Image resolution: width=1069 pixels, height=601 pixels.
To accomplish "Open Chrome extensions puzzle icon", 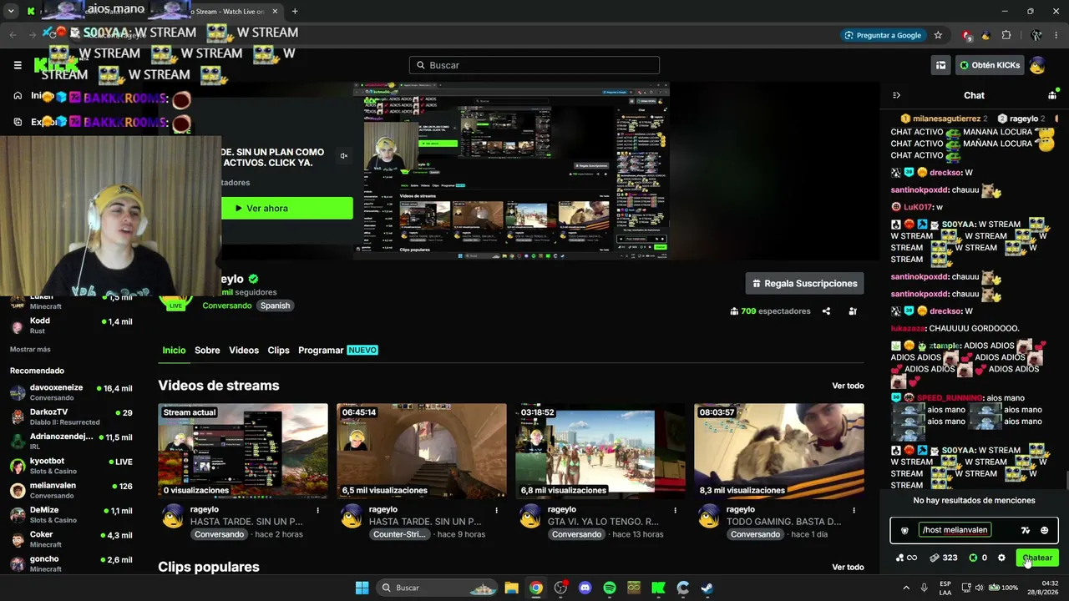I will point(1006,35).
